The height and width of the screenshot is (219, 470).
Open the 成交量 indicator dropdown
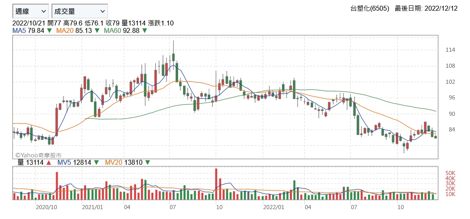coord(80,12)
